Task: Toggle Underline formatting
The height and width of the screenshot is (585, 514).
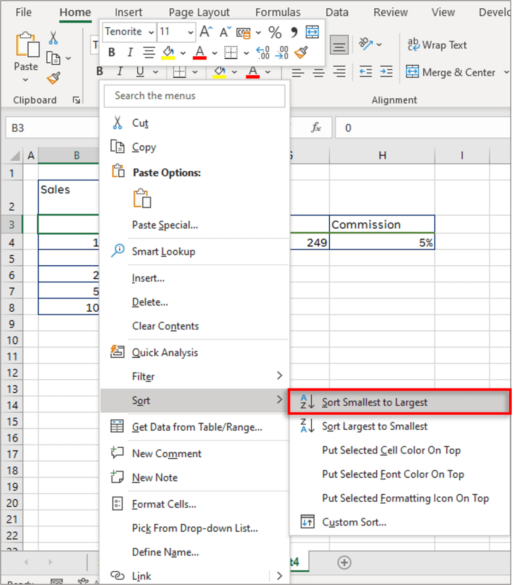Action: pos(140,72)
